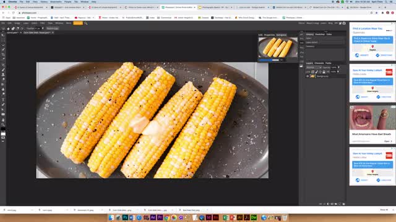The width and height of the screenshot is (396, 222).
Task: Open the layer blend mode dropdown
Action: point(314,67)
